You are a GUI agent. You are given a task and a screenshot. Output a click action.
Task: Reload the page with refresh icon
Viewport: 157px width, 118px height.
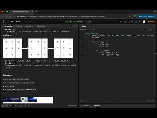click(x=10, y=16)
